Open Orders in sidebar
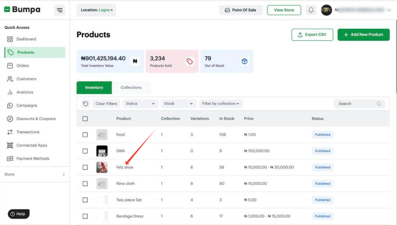 (35, 66)
